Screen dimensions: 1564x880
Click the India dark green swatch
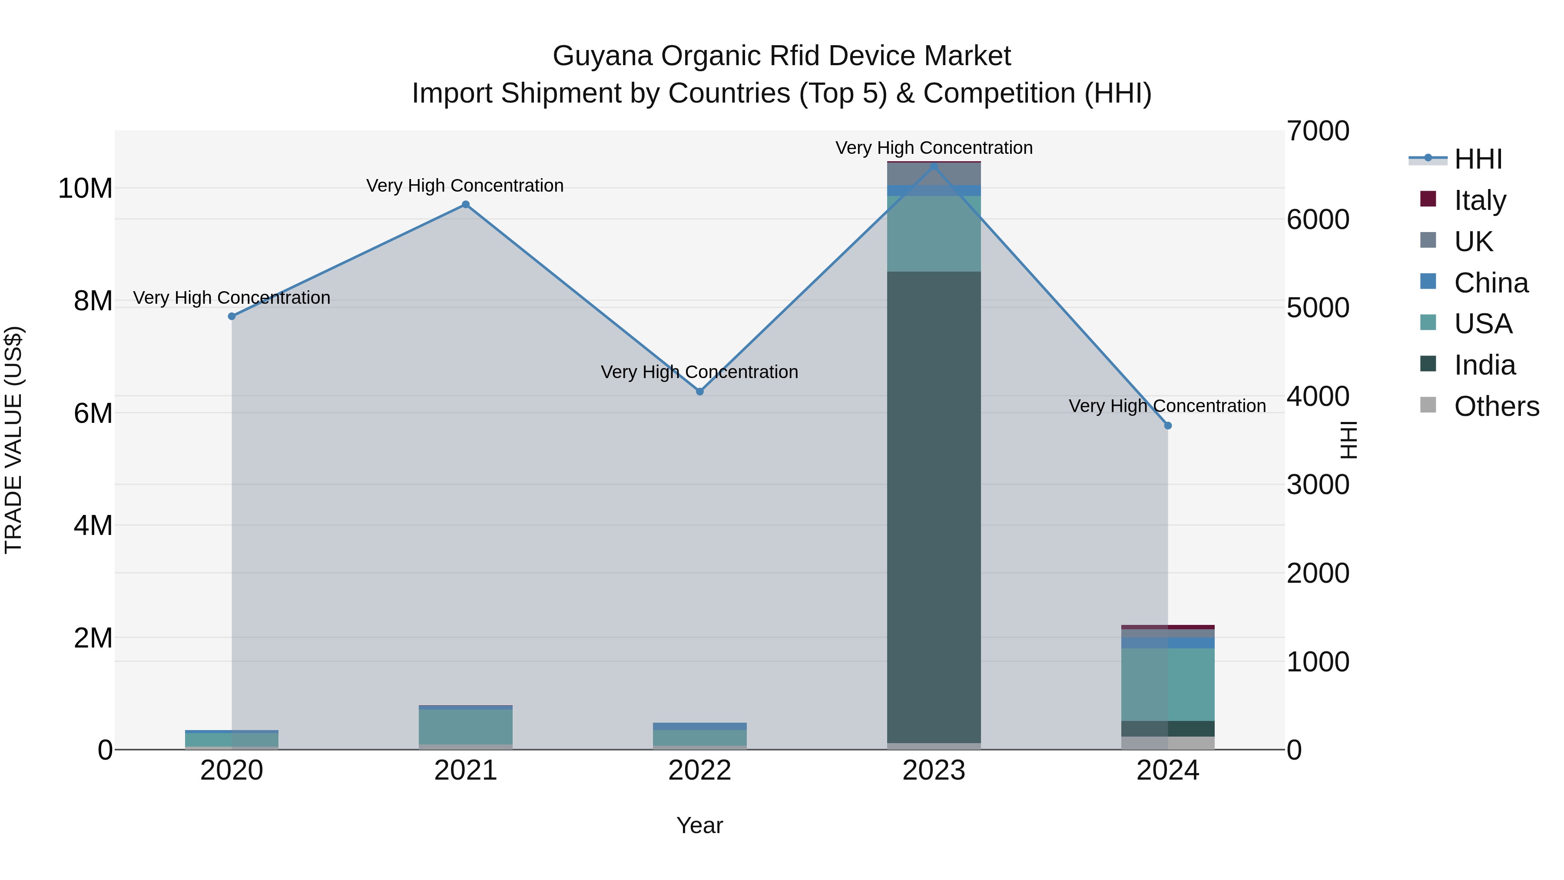[x=1428, y=363]
